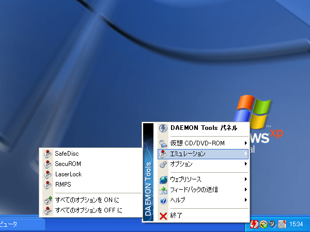310x232 pixels.
Task: Click the gears icon beside オプション
Action: [163, 164]
